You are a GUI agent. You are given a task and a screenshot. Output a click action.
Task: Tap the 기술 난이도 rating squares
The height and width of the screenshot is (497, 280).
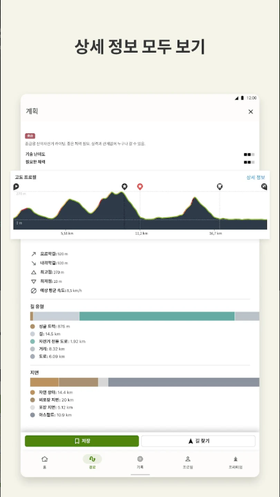pyautogui.click(x=249, y=155)
